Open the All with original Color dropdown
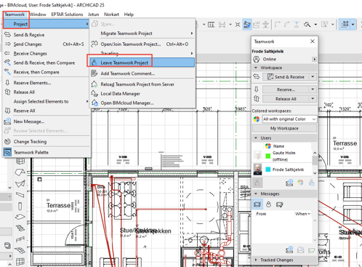The image size is (362, 267). (289, 119)
